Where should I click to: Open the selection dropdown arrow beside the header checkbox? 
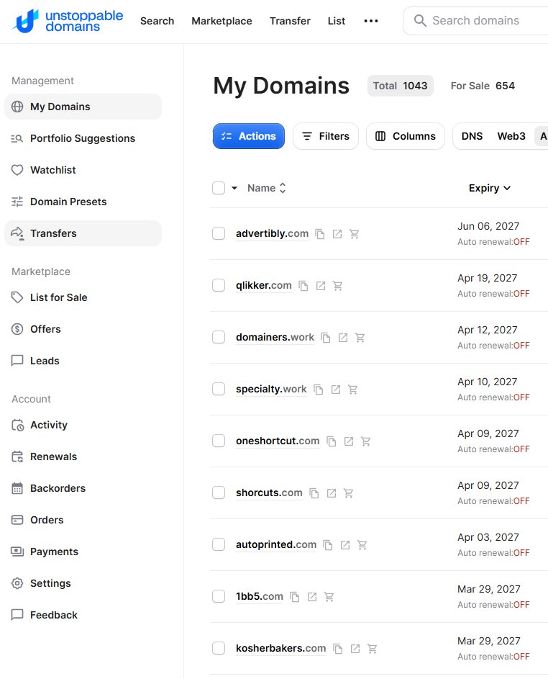(x=234, y=188)
